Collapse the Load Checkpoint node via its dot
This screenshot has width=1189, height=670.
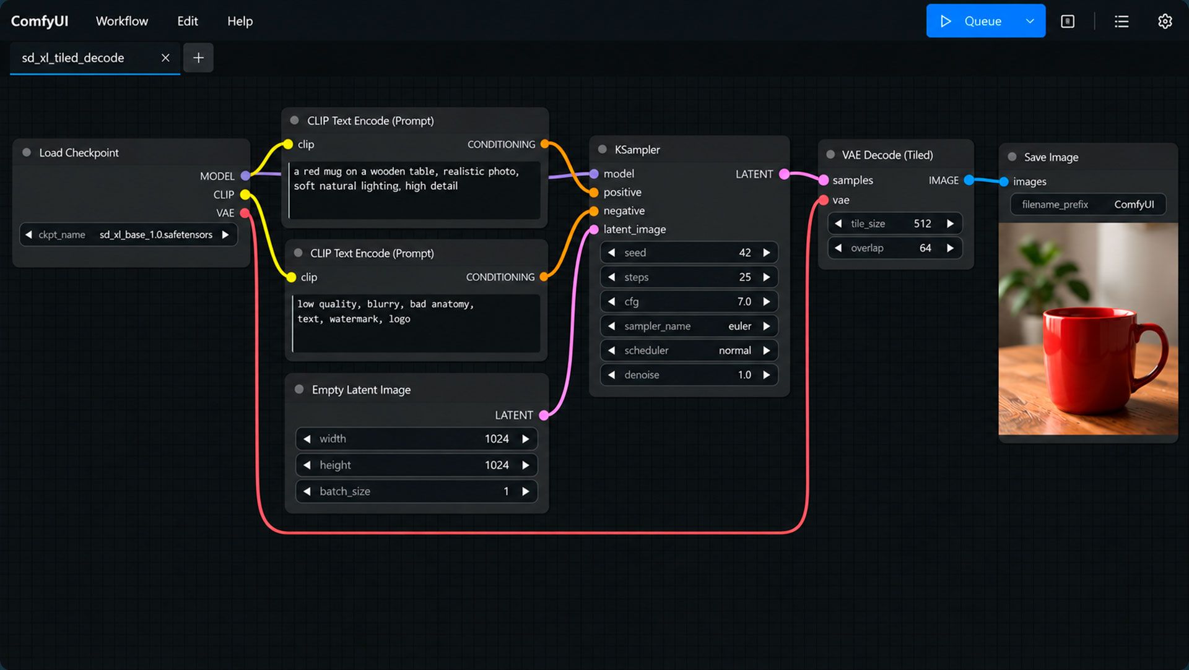27,152
